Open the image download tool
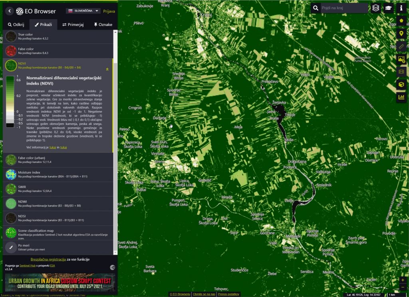Image resolution: width=409 pixels, height=297 pixels. 401,59
